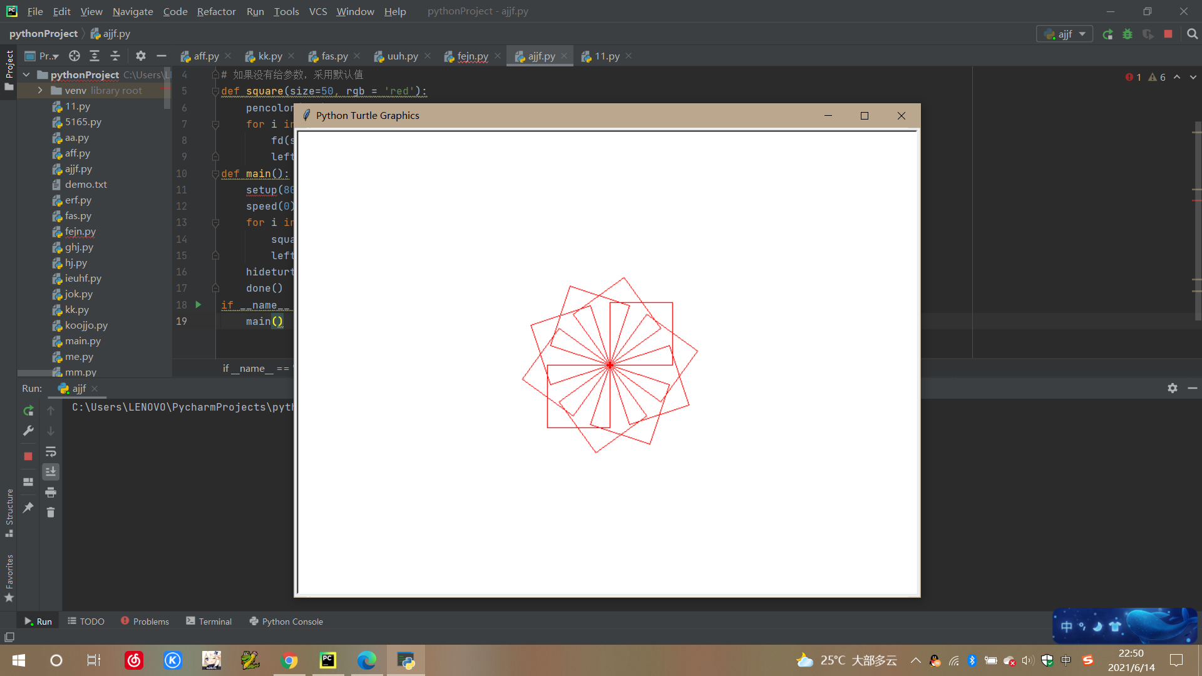Toggle Scroll to End in Run console
1202x676 pixels.
point(51,471)
